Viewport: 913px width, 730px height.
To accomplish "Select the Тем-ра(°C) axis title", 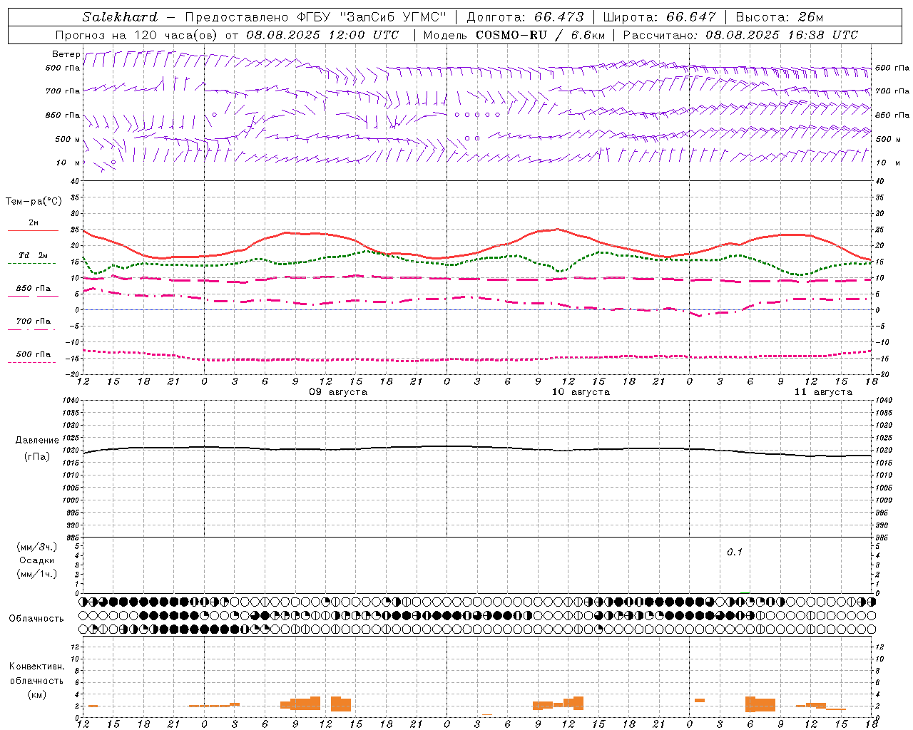I will [x=34, y=202].
